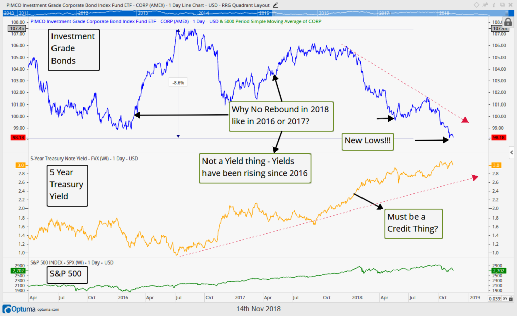The height and width of the screenshot is (316, 517).
Task: Click the '14th Nov 2018' date caption
Action: [x=258, y=309]
